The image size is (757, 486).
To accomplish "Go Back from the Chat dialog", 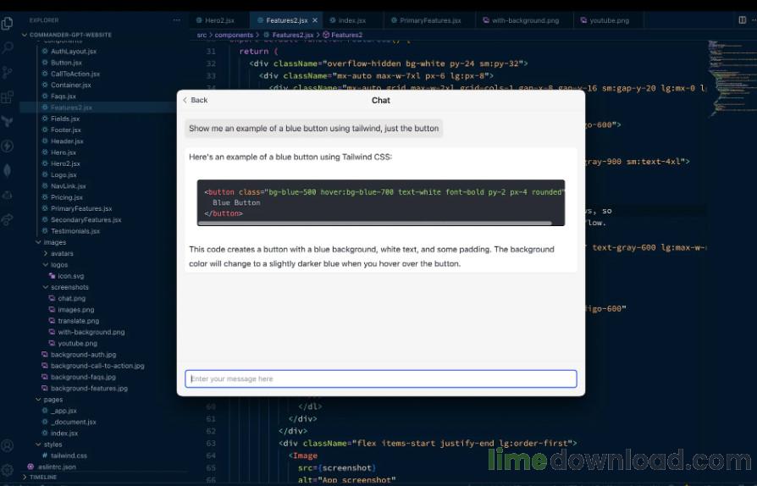I will click(195, 100).
